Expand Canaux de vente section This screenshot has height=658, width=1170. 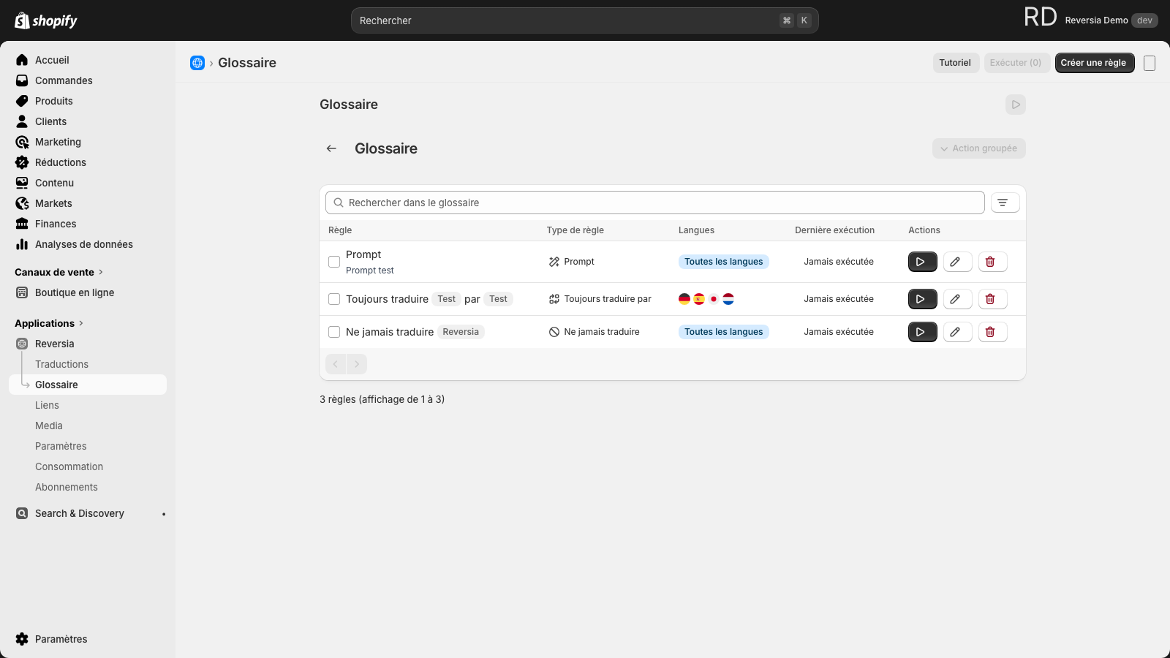click(x=58, y=272)
